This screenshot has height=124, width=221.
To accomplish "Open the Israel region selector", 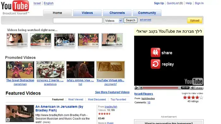I will coord(37,3).
